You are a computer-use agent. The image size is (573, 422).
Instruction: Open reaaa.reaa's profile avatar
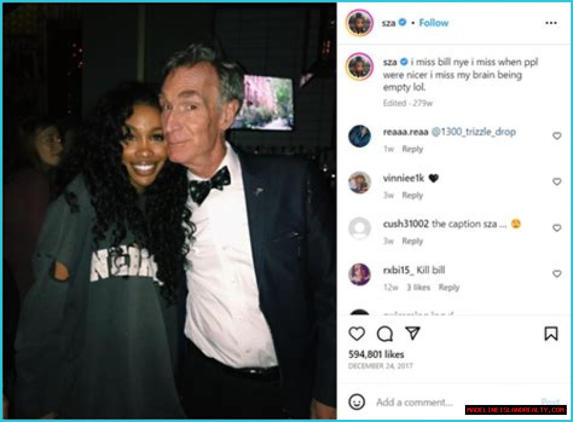pyautogui.click(x=359, y=136)
